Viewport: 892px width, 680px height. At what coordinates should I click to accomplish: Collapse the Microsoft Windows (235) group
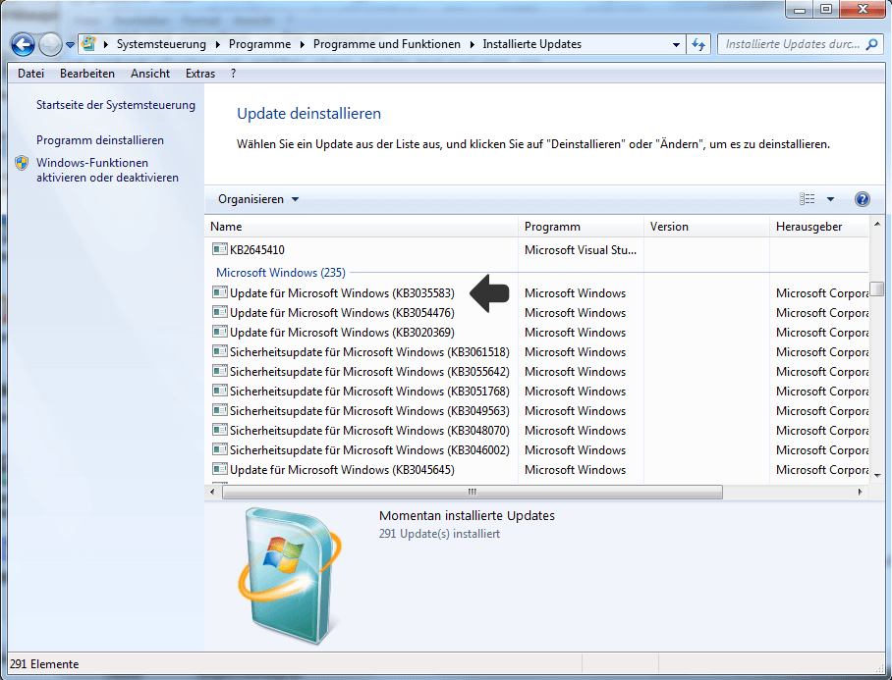coord(280,273)
